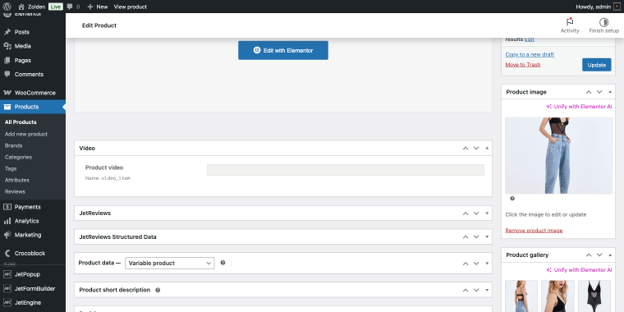Click View product in admin bar
624x312 pixels.
click(130, 7)
